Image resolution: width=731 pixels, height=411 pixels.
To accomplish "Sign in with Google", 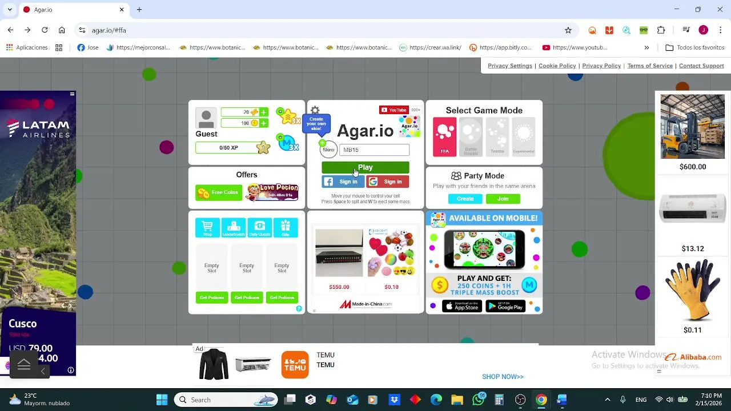I will pos(388,182).
